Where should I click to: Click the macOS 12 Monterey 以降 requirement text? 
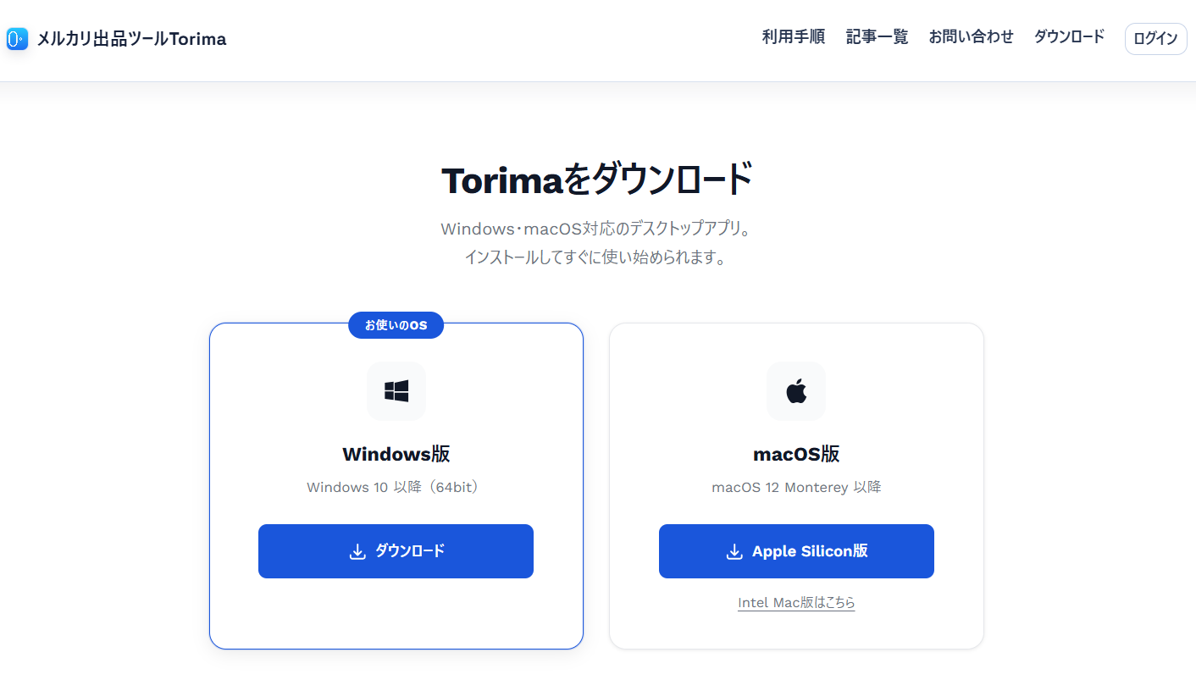pyautogui.click(x=796, y=487)
